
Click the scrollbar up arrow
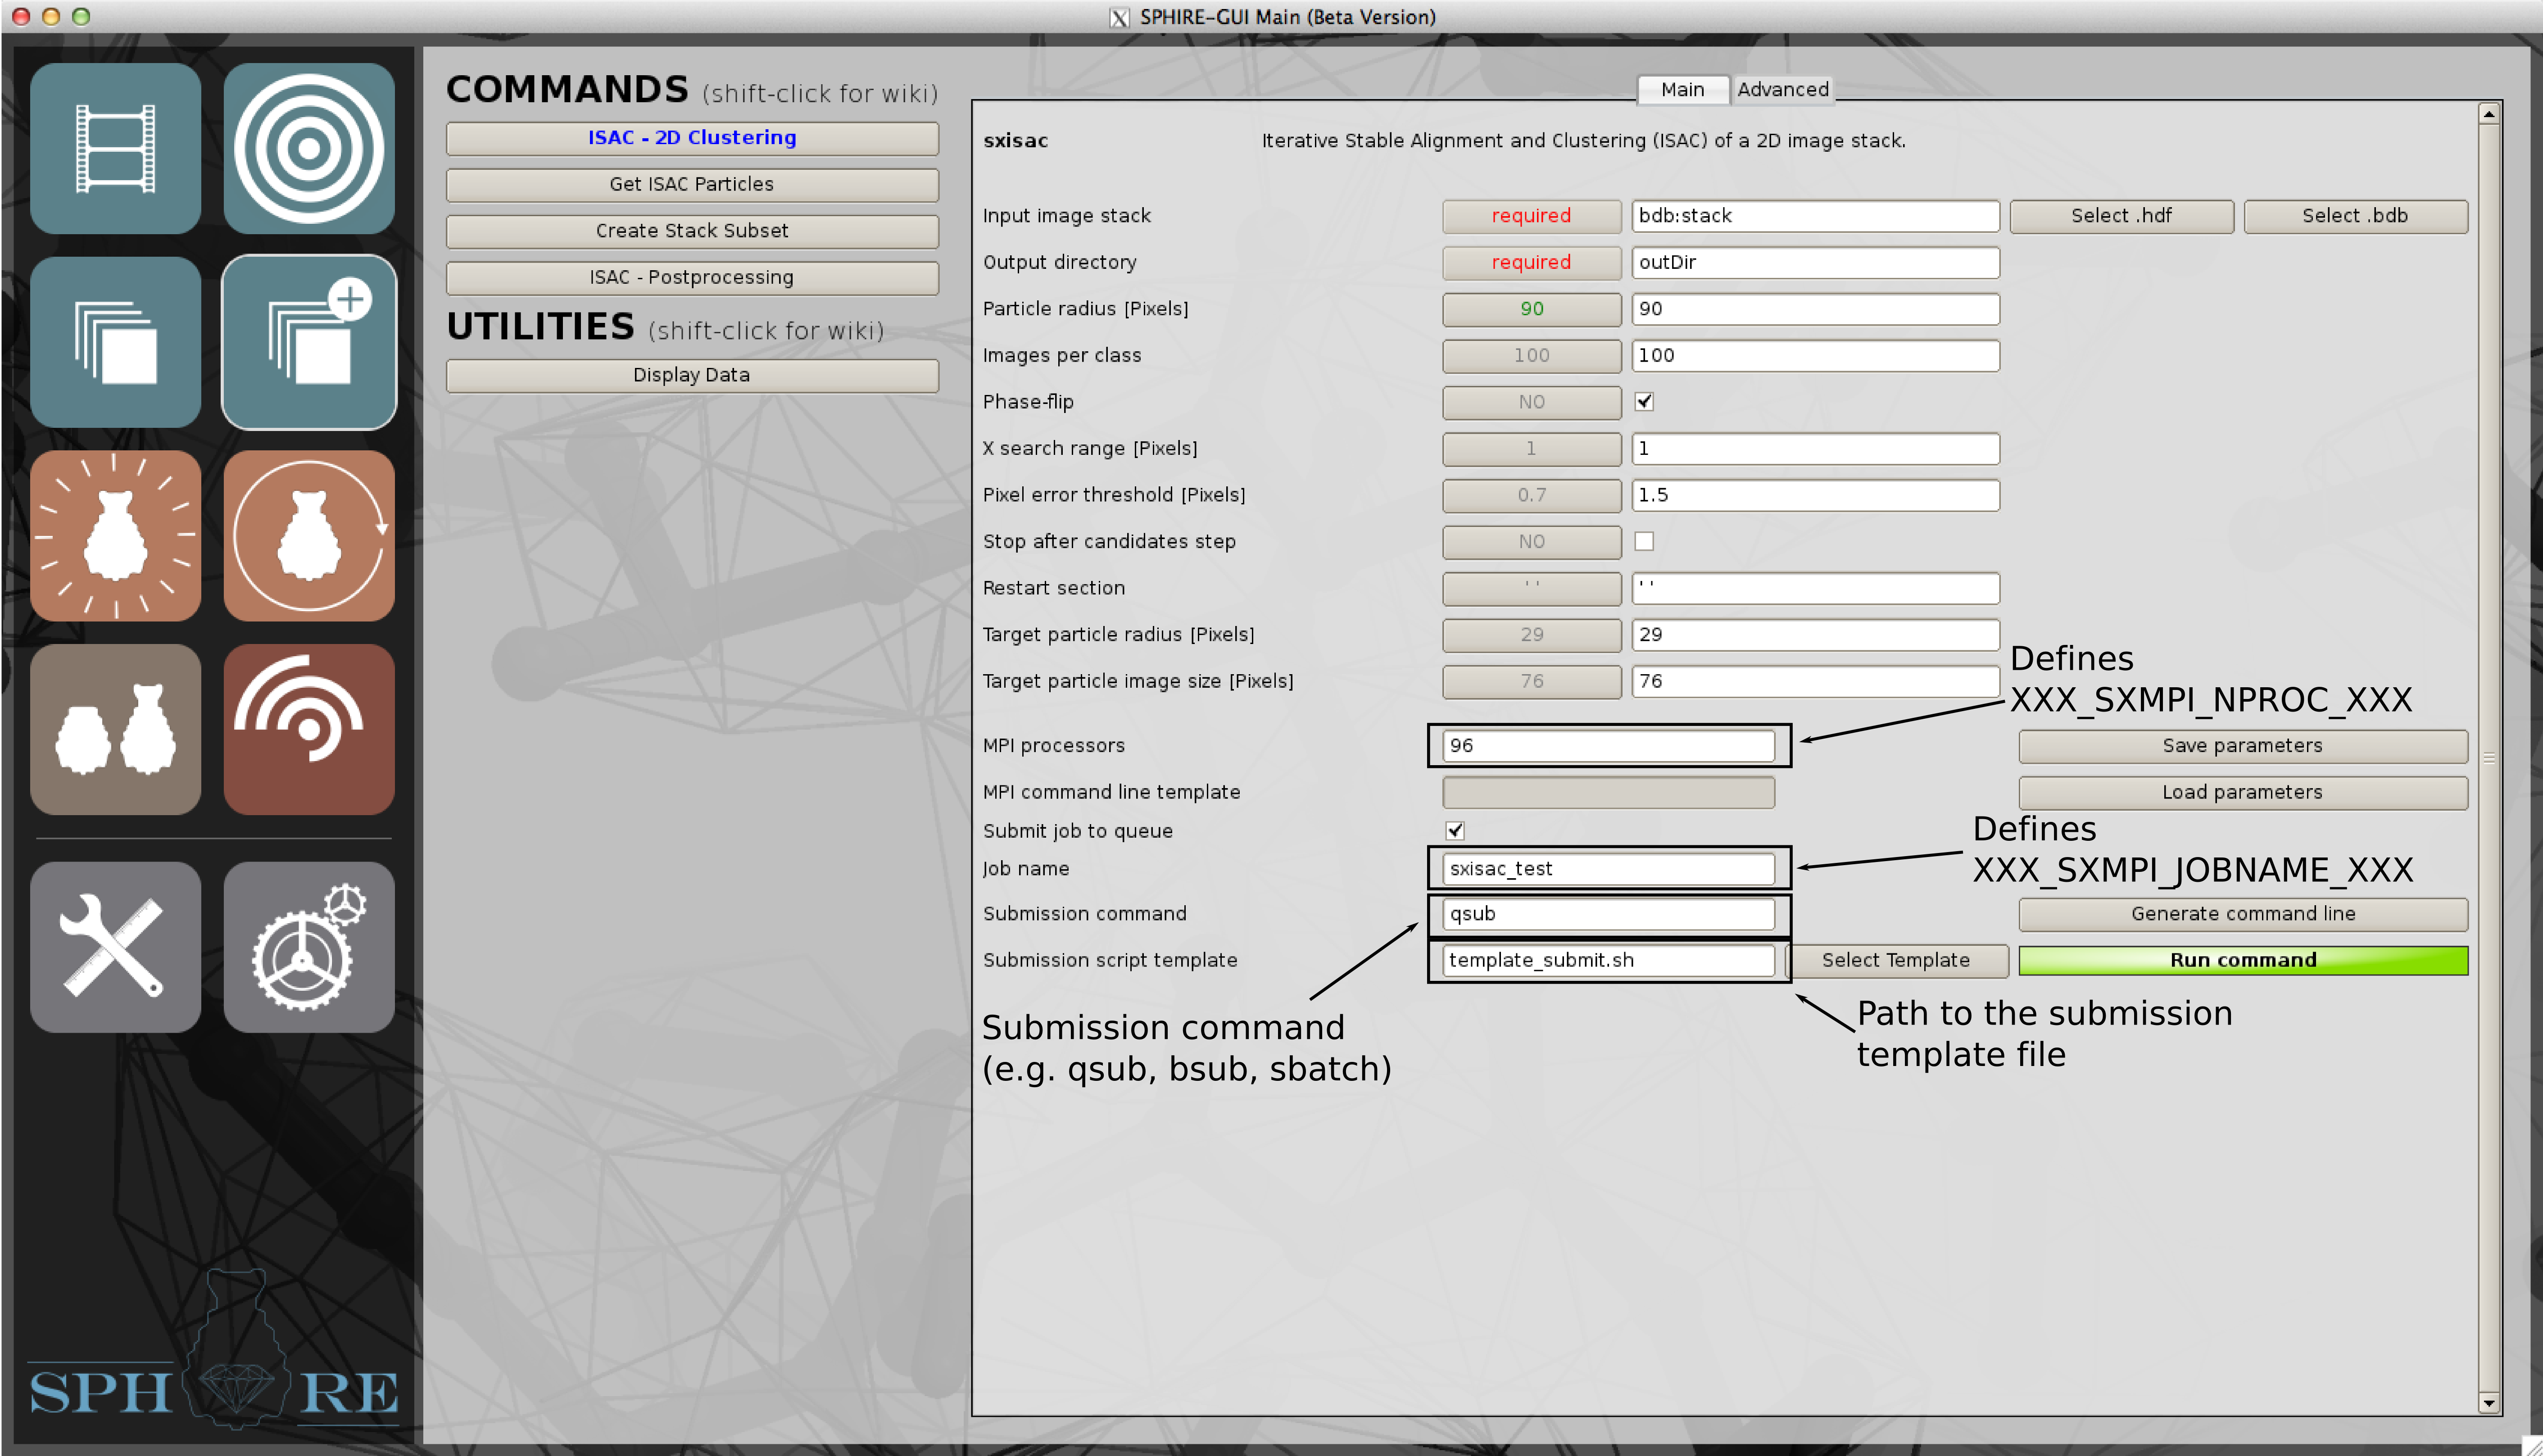(x=2489, y=114)
